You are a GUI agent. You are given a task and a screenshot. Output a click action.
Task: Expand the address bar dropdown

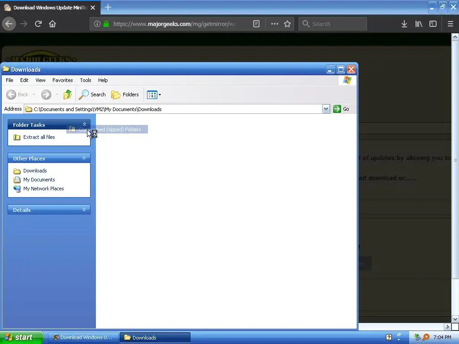click(x=326, y=109)
